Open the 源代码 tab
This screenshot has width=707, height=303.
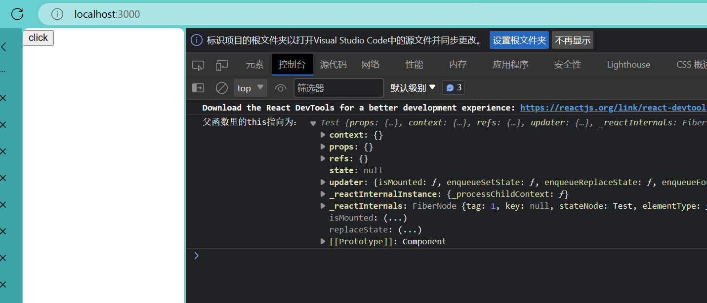333,65
